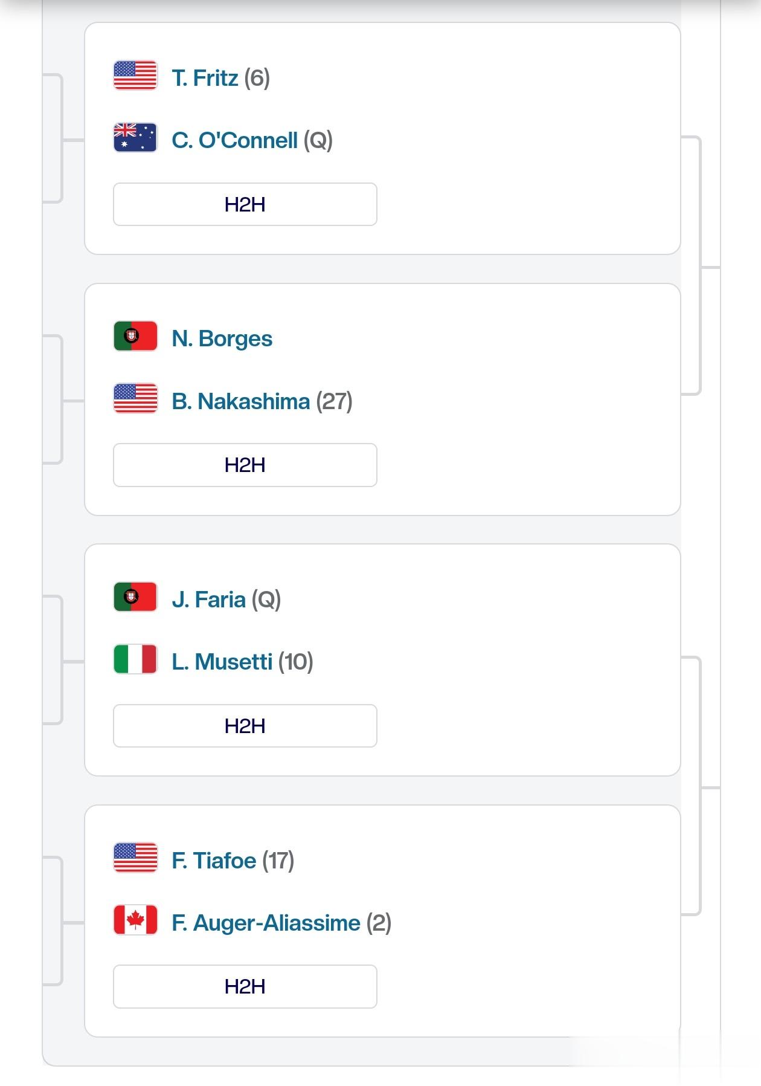Open H2H for Tiafoe vs Auger-Aliassime
The width and height of the screenshot is (761, 1086).
pyautogui.click(x=245, y=987)
